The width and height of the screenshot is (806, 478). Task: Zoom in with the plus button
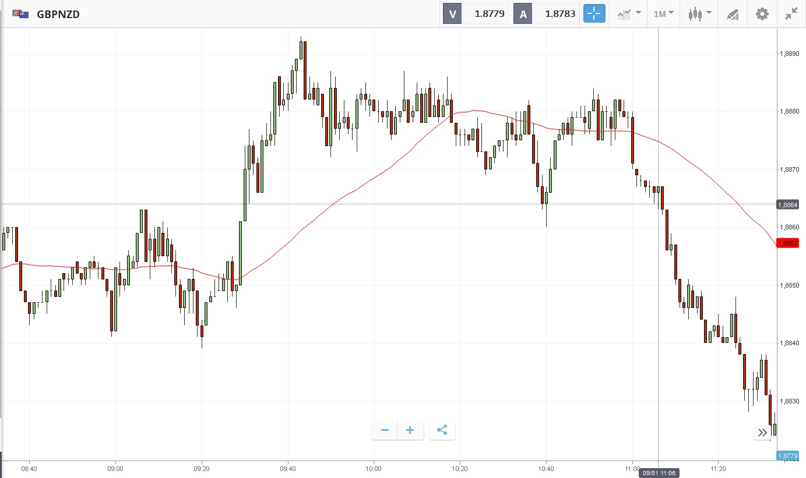[x=410, y=430]
